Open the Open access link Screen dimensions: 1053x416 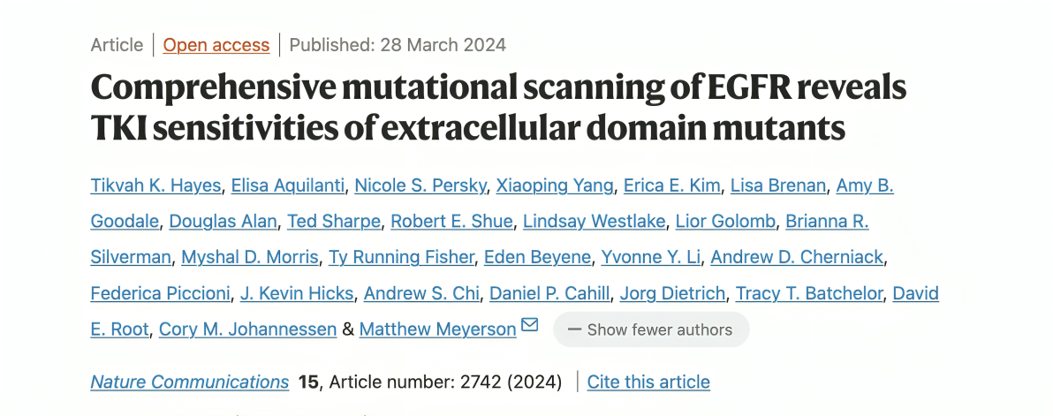pyautogui.click(x=216, y=45)
